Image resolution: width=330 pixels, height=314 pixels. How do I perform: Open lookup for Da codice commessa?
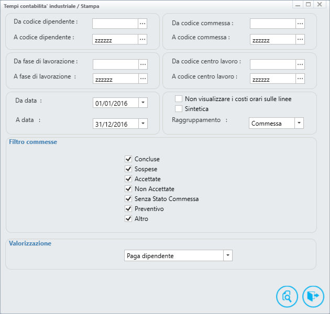pos(300,24)
